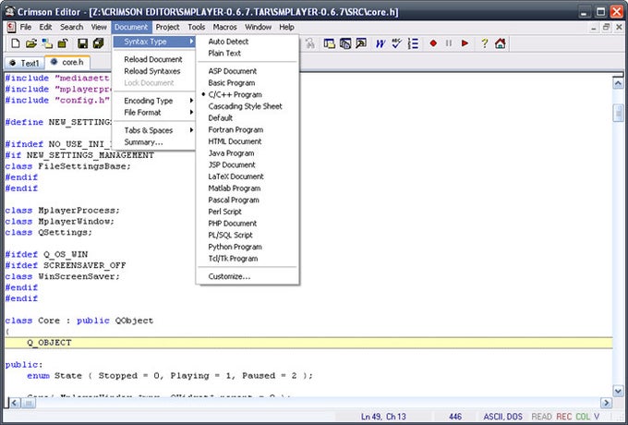The height and width of the screenshot is (425, 628).
Task: Click the New document toolbar icon
Action: (15, 43)
